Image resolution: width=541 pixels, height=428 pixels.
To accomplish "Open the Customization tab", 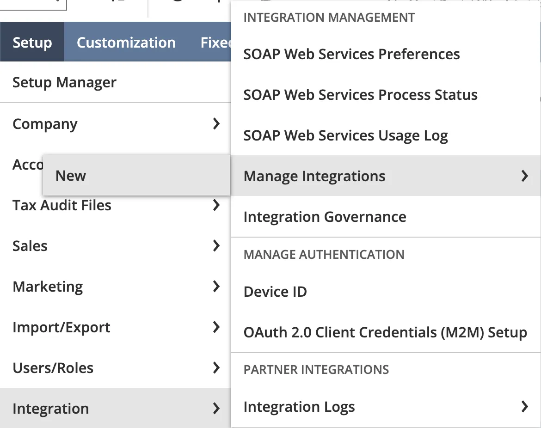I will pyautogui.click(x=126, y=42).
